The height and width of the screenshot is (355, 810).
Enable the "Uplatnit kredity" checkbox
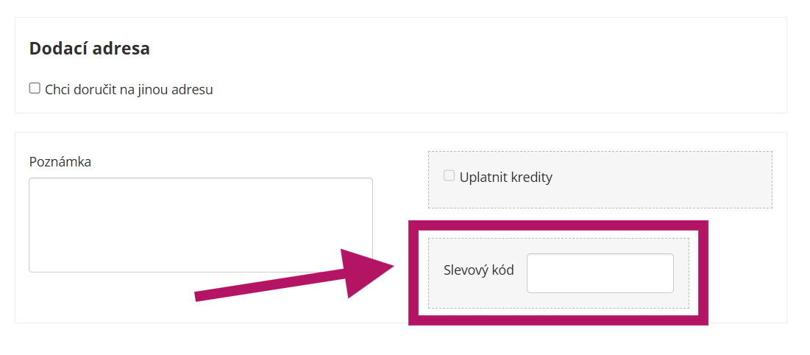point(449,176)
